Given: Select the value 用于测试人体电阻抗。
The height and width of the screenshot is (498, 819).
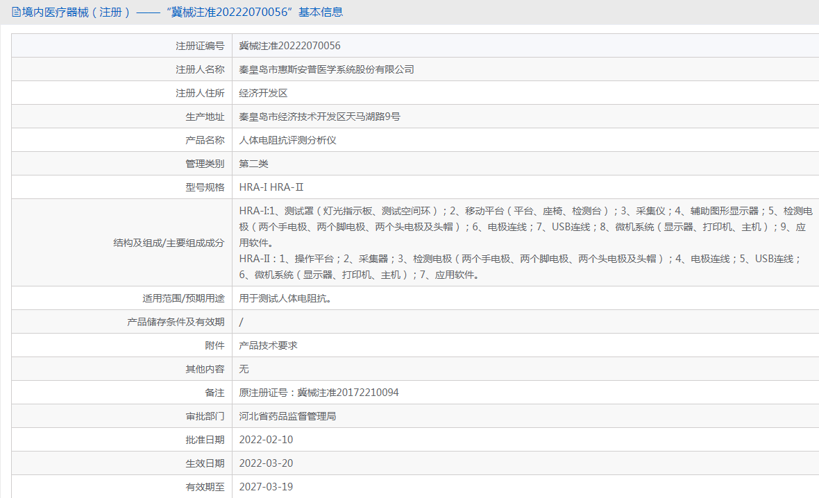Looking at the screenshot, I should click(x=285, y=298).
